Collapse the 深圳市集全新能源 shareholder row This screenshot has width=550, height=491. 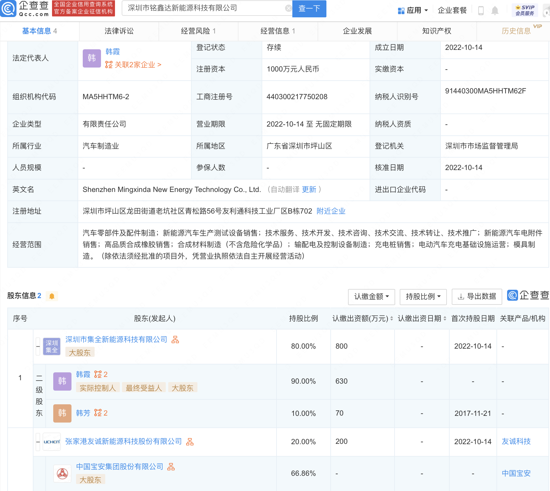pyautogui.click(x=38, y=346)
